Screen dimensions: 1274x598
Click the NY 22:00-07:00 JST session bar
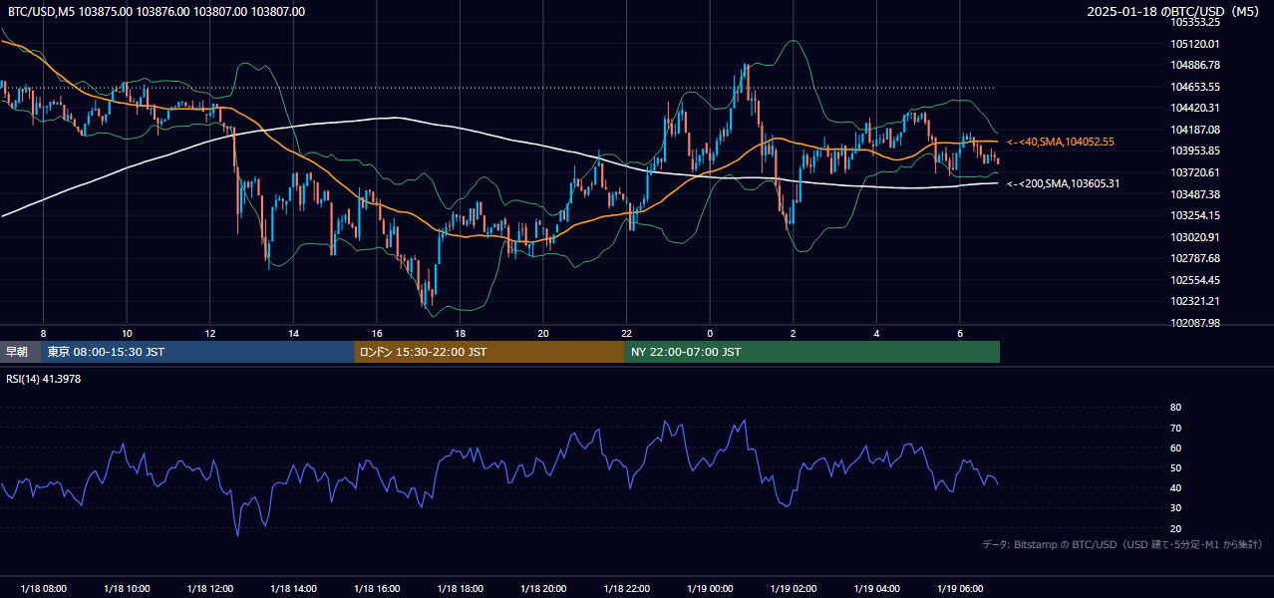[811, 352]
